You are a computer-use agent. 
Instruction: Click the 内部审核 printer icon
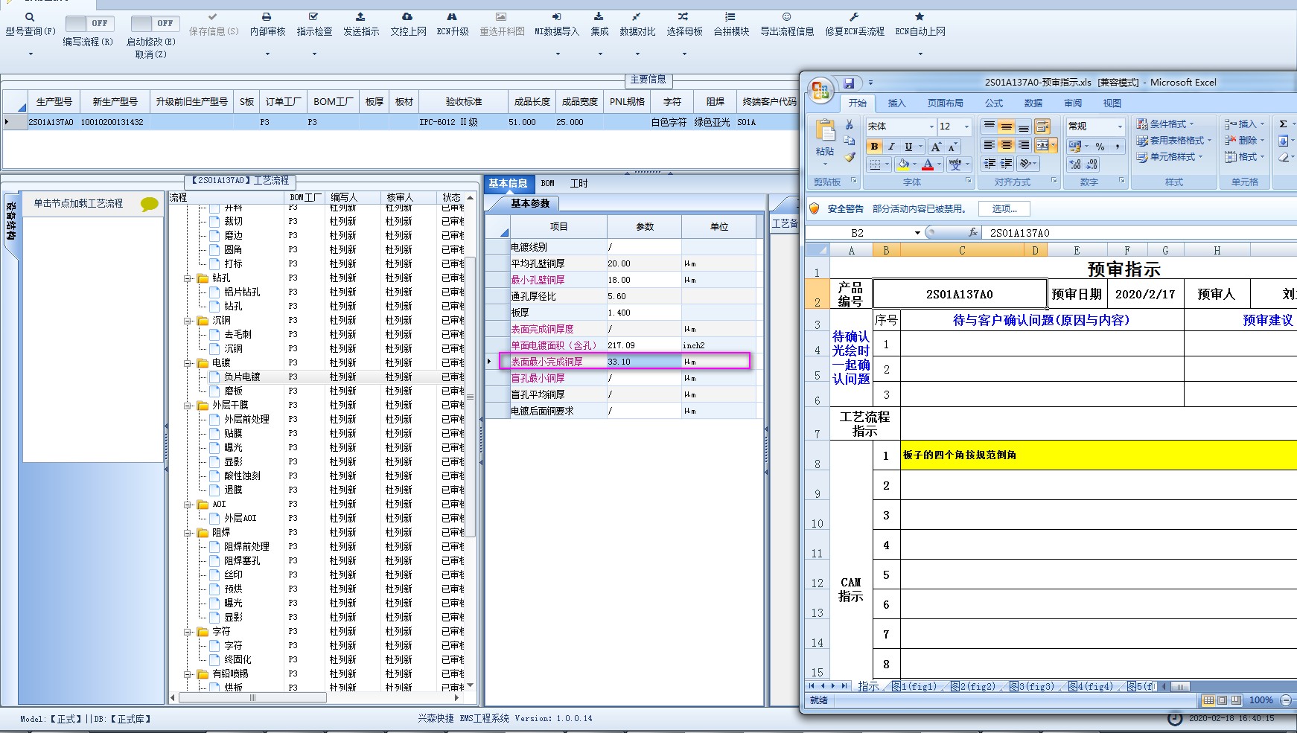pos(267,16)
